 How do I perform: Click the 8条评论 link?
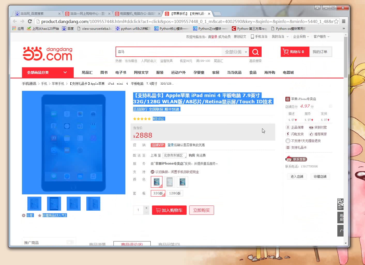pos(158,119)
